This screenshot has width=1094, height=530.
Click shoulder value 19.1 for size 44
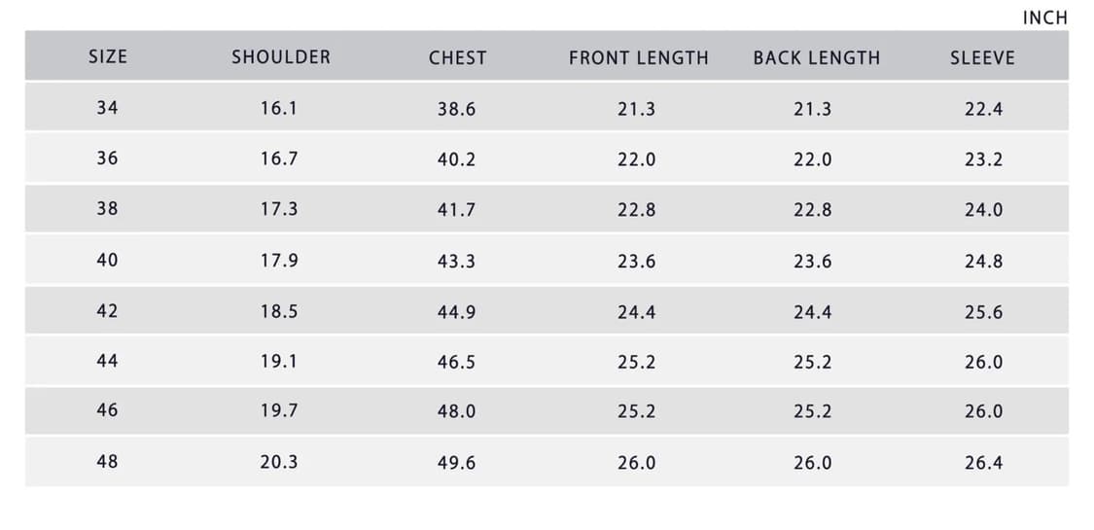coord(279,361)
